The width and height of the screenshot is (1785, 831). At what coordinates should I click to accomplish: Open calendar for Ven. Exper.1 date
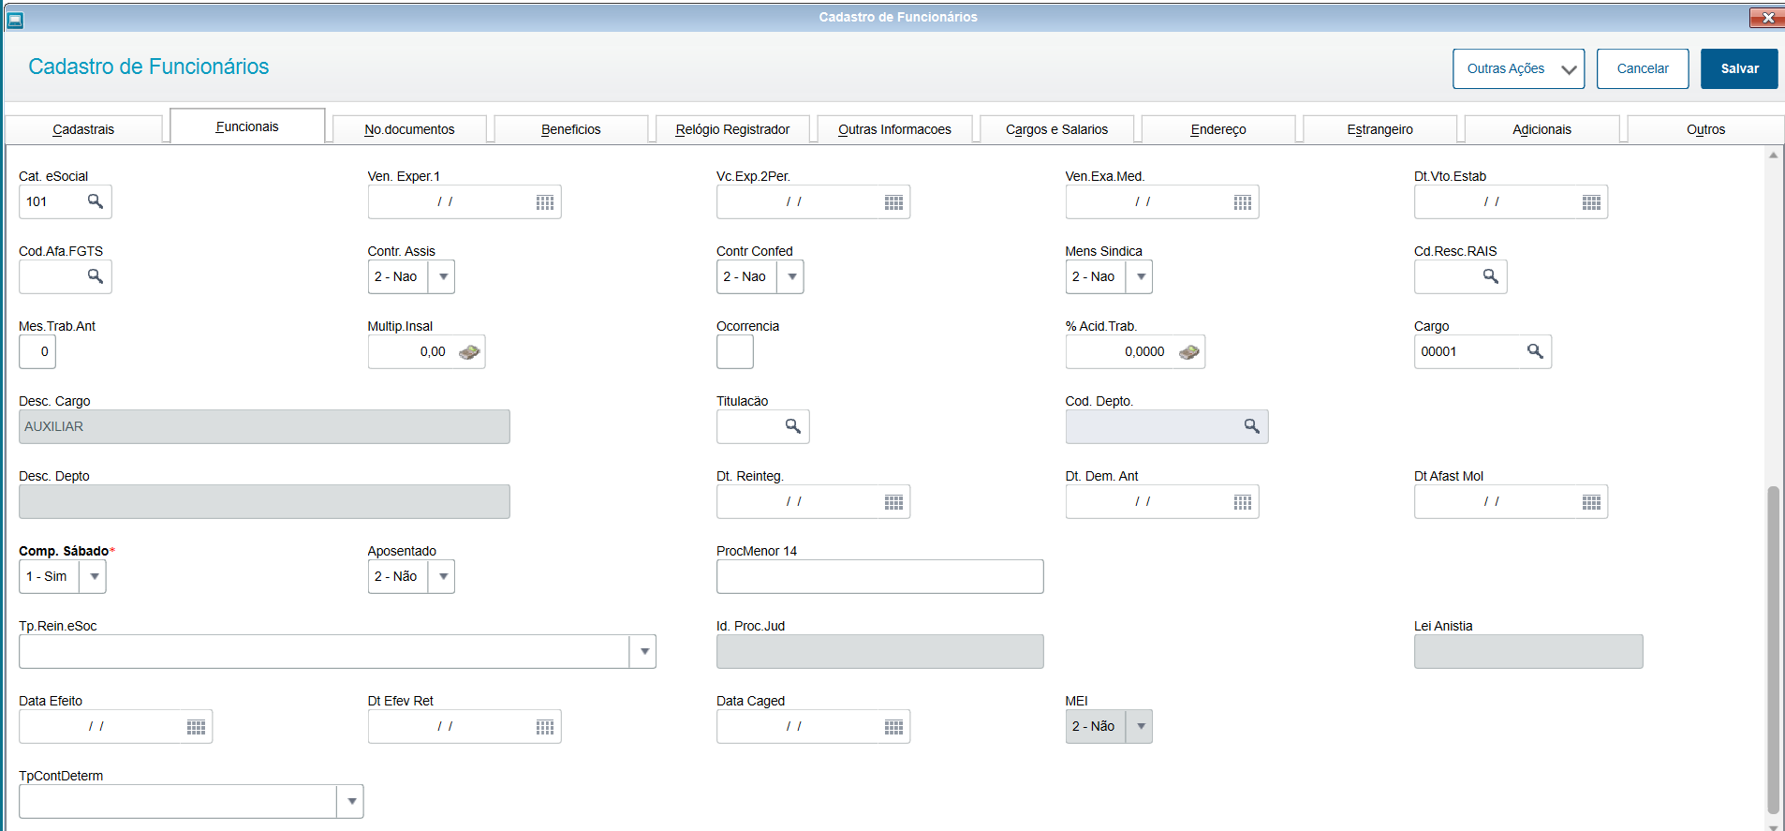[545, 202]
